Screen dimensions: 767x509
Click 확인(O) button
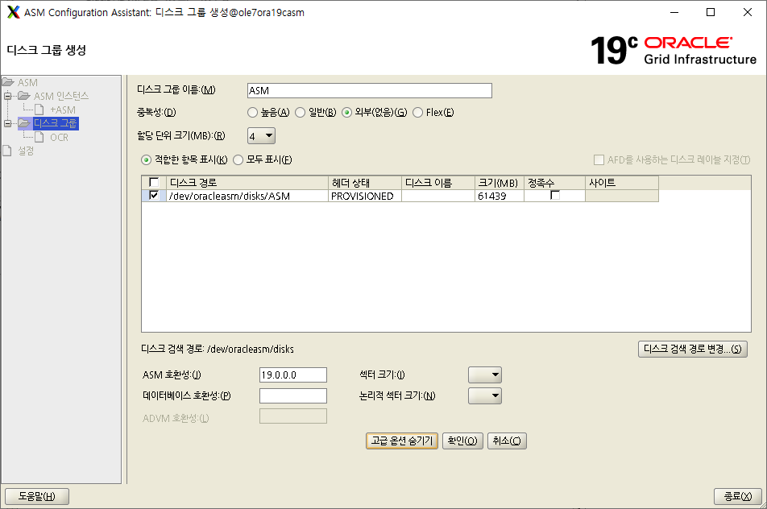462,441
